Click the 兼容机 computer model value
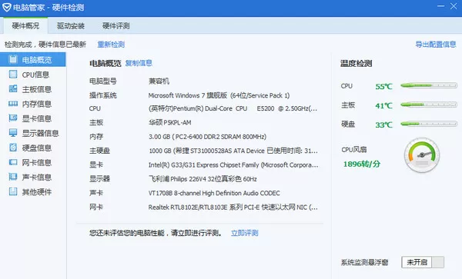Screen dimensions: 462x279 click(x=159, y=81)
